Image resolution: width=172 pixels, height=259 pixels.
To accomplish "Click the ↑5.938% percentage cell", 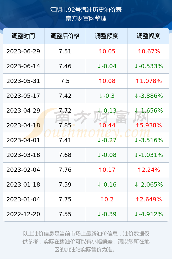I will coord(148,125).
